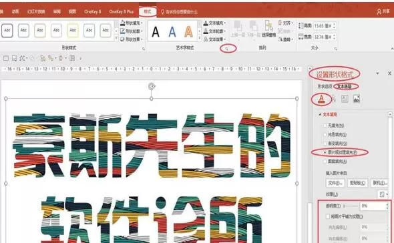394x243 pixels.
Task: Apply the black A WordArt style
Action: (x=156, y=32)
